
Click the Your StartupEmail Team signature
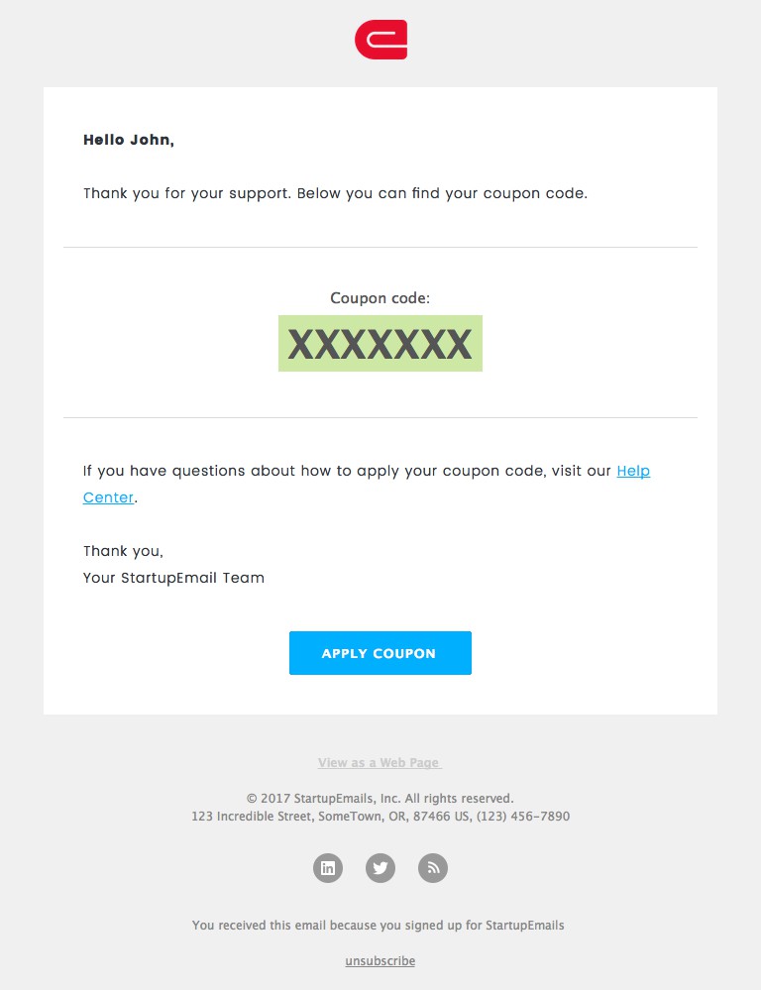[173, 578]
